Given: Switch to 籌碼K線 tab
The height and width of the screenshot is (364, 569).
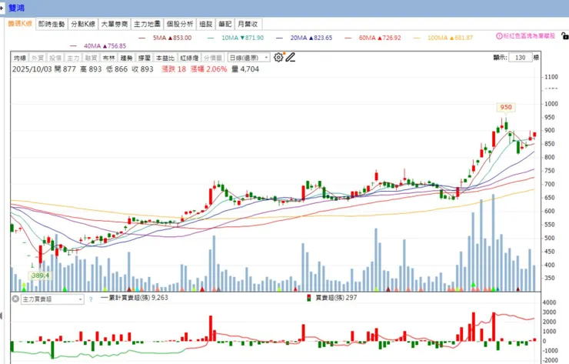Looking at the screenshot, I should 20,24.
